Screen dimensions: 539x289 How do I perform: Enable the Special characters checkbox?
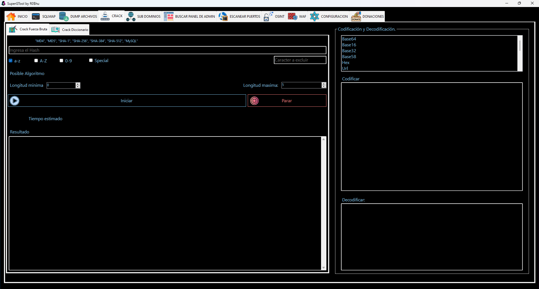click(91, 60)
